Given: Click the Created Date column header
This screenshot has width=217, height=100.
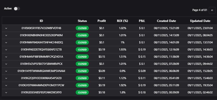Looking at the screenshot, I should coord(166,21).
